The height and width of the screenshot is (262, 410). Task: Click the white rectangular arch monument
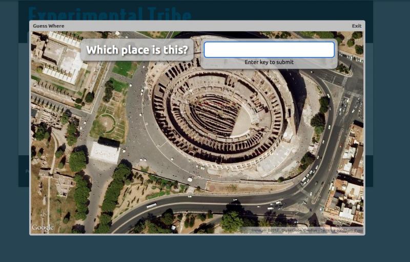105,152
